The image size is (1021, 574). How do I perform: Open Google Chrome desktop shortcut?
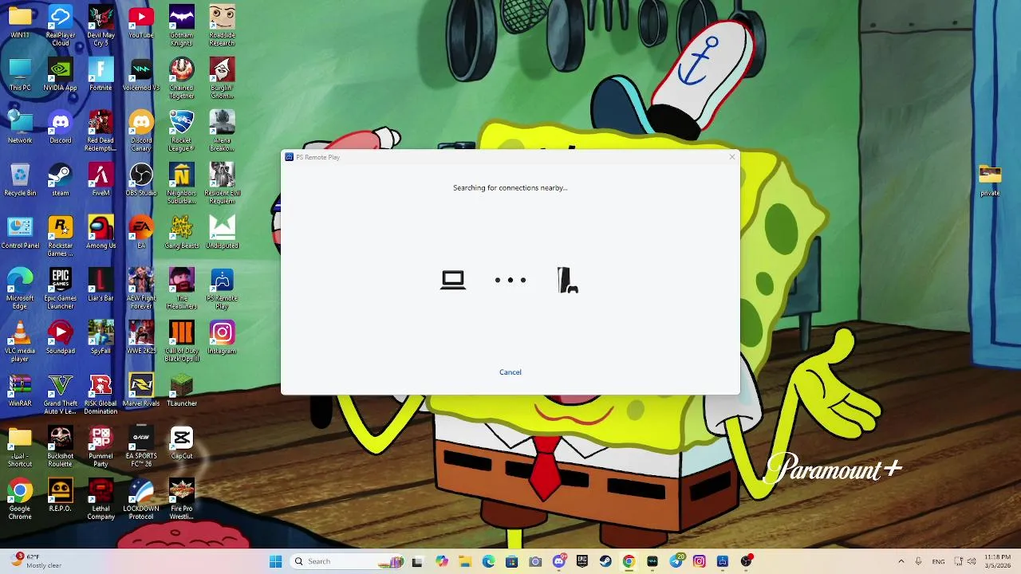[20, 499]
